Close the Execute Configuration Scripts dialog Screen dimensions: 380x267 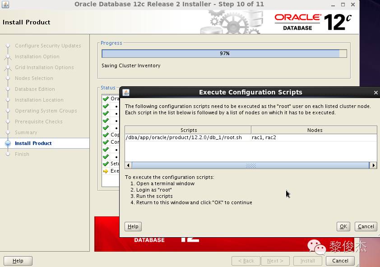point(375,93)
